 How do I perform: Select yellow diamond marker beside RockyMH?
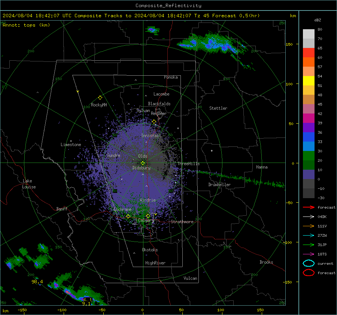pos(100,98)
